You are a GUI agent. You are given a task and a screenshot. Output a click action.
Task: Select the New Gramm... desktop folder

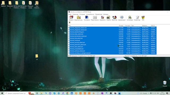[x=37, y=5]
